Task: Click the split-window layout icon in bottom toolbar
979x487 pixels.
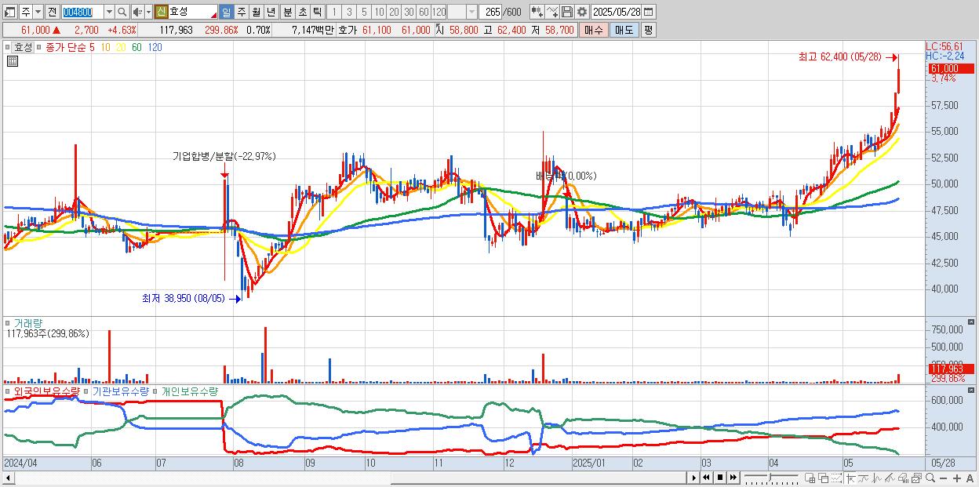Action: click(x=810, y=478)
